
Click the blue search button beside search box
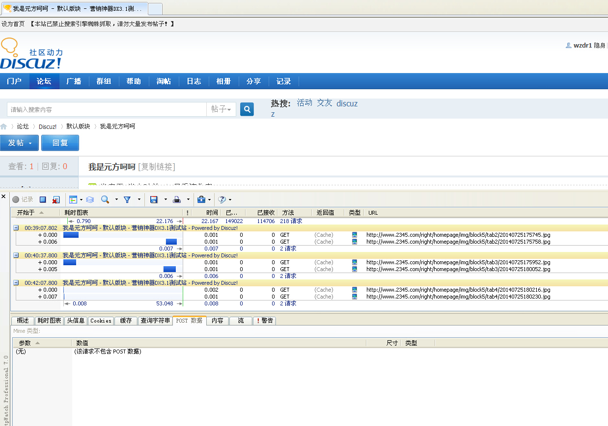[247, 109]
